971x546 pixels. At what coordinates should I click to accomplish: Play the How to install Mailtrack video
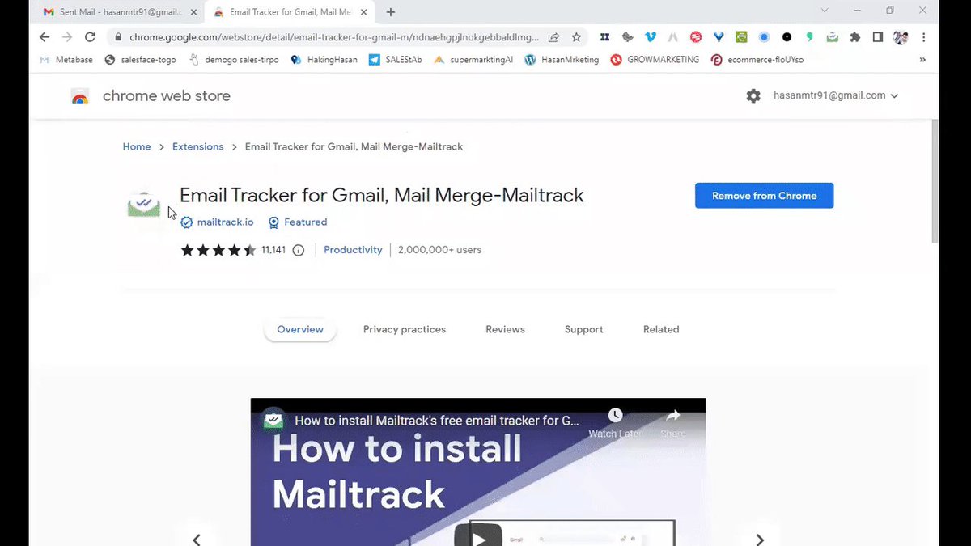478,537
